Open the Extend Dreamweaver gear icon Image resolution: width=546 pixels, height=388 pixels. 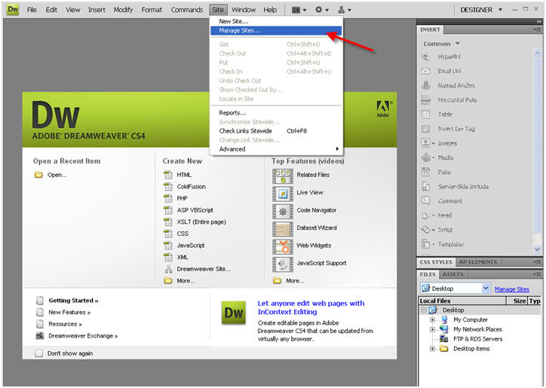[321, 10]
